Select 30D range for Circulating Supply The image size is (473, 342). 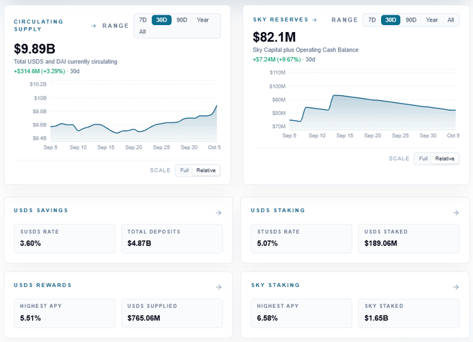tap(161, 20)
